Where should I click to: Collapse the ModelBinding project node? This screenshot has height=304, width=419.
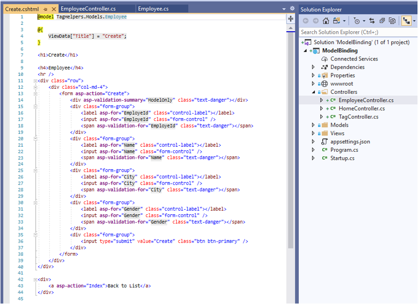coord(305,51)
